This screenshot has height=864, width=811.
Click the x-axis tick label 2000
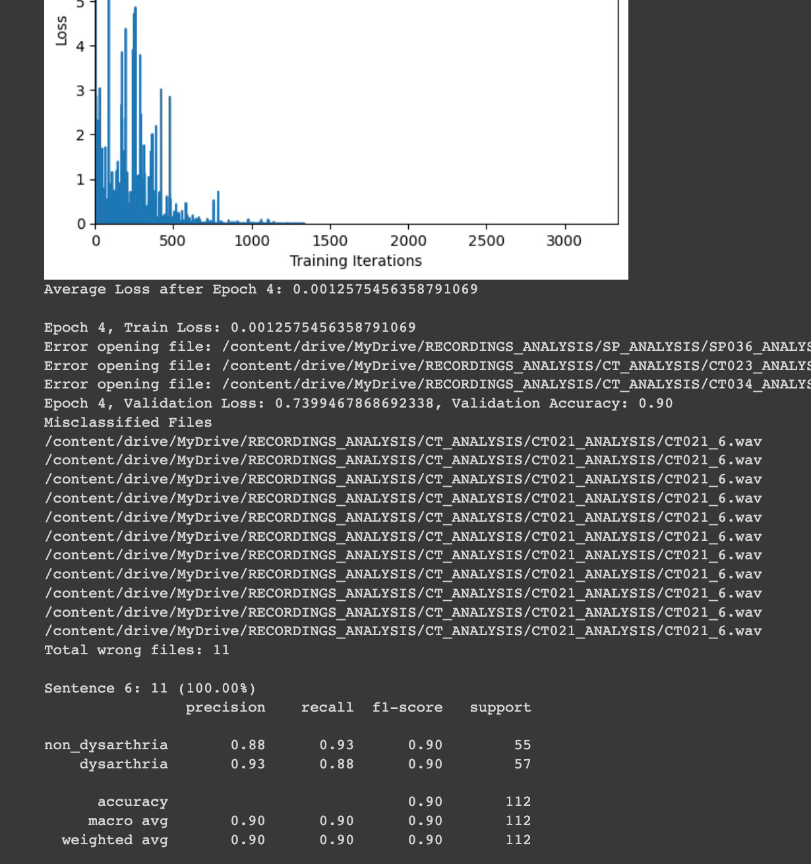click(408, 241)
